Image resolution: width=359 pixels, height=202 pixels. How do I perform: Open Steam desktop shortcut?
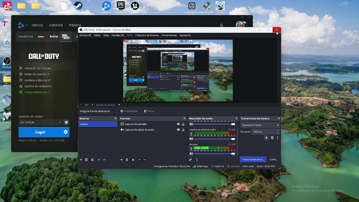78,8
